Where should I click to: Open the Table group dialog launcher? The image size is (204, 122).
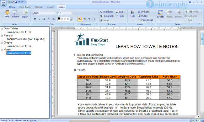[200, 24]
